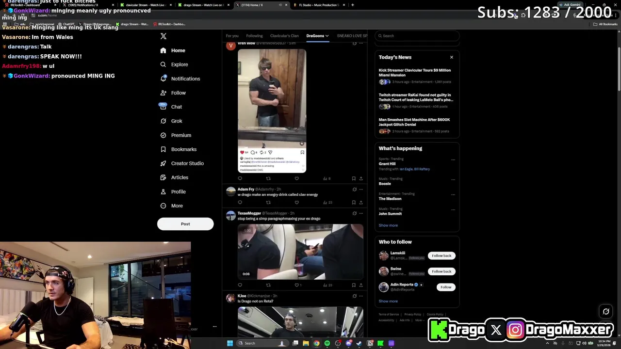The image size is (621, 349).
Task: Grok explain Adam Fry's post icon
Action: pos(354,190)
